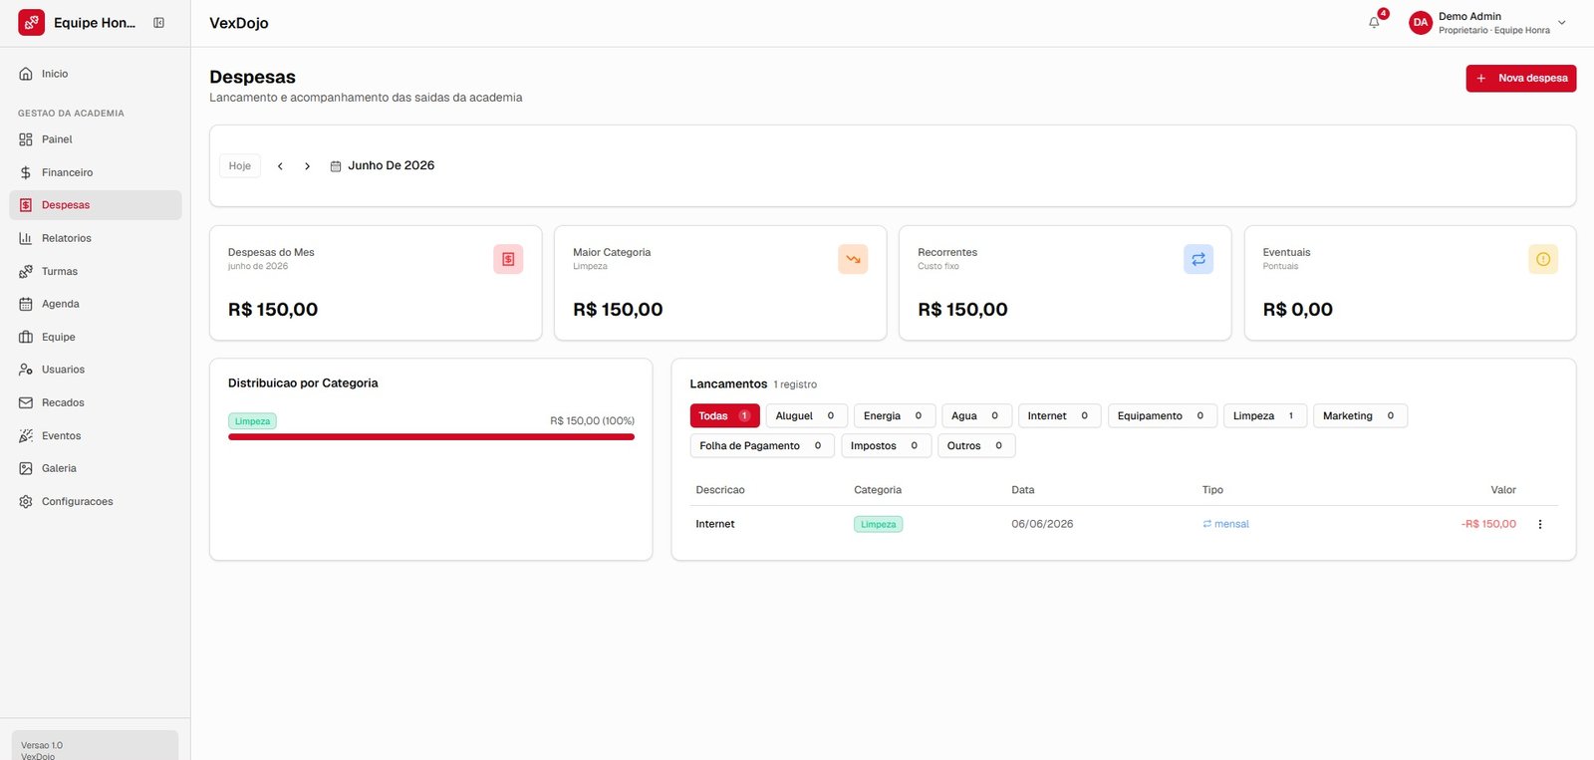
Task: Open the notifications bell
Action: click(x=1375, y=22)
